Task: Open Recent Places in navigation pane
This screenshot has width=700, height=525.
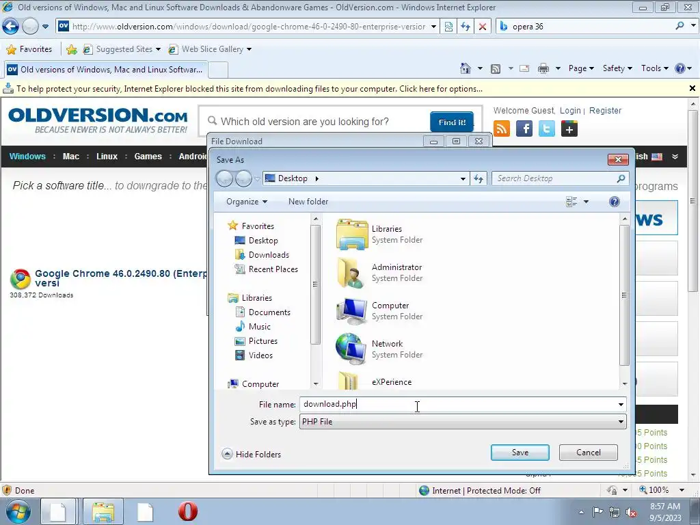Action: [x=267, y=269]
